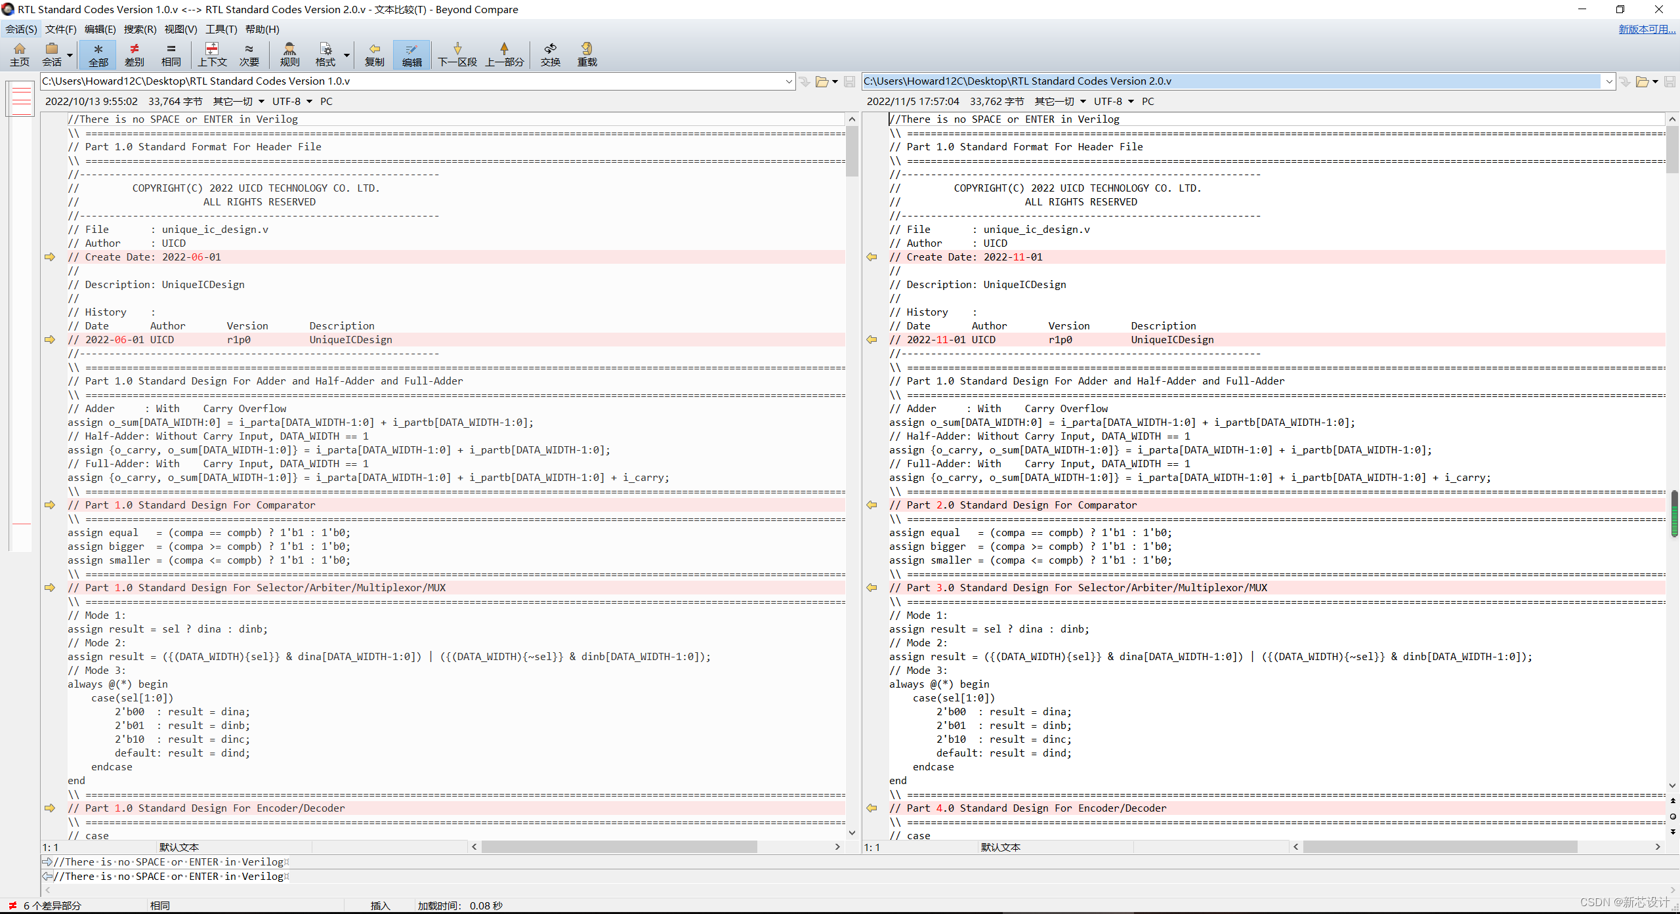Click right pane horizontal scroll left arrow
This screenshot has height=914, width=1680.
(1295, 847)
